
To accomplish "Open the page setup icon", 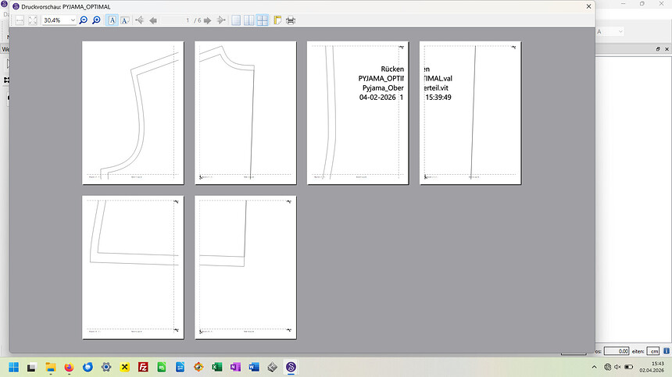I will coord(277,20).
